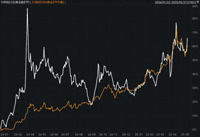
Task: Click the 20% y-axis label
Action: click(x=195, y=102)
